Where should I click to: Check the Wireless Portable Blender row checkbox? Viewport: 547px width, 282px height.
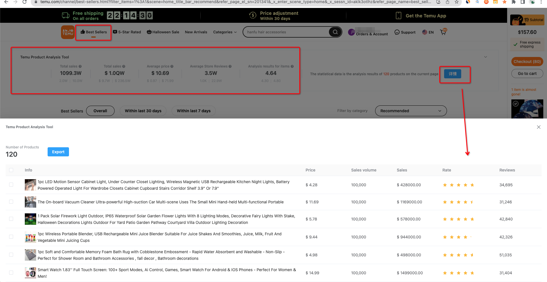pyautogui.click(x=11, y=237)
